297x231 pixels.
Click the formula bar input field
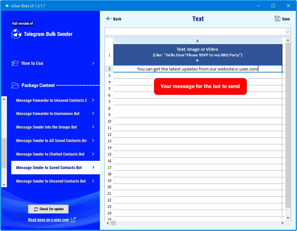(195, 32)
